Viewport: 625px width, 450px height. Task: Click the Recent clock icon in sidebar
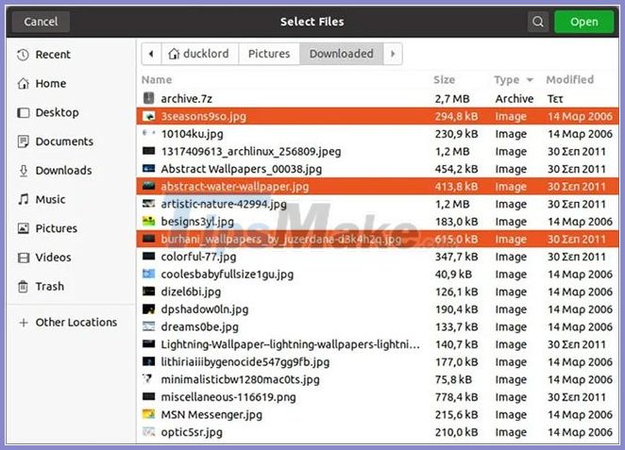(x=23, y=55)
